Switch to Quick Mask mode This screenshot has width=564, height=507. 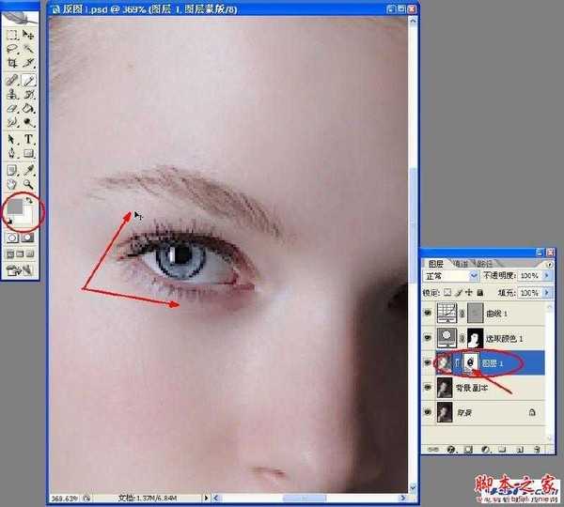[27, 238]
